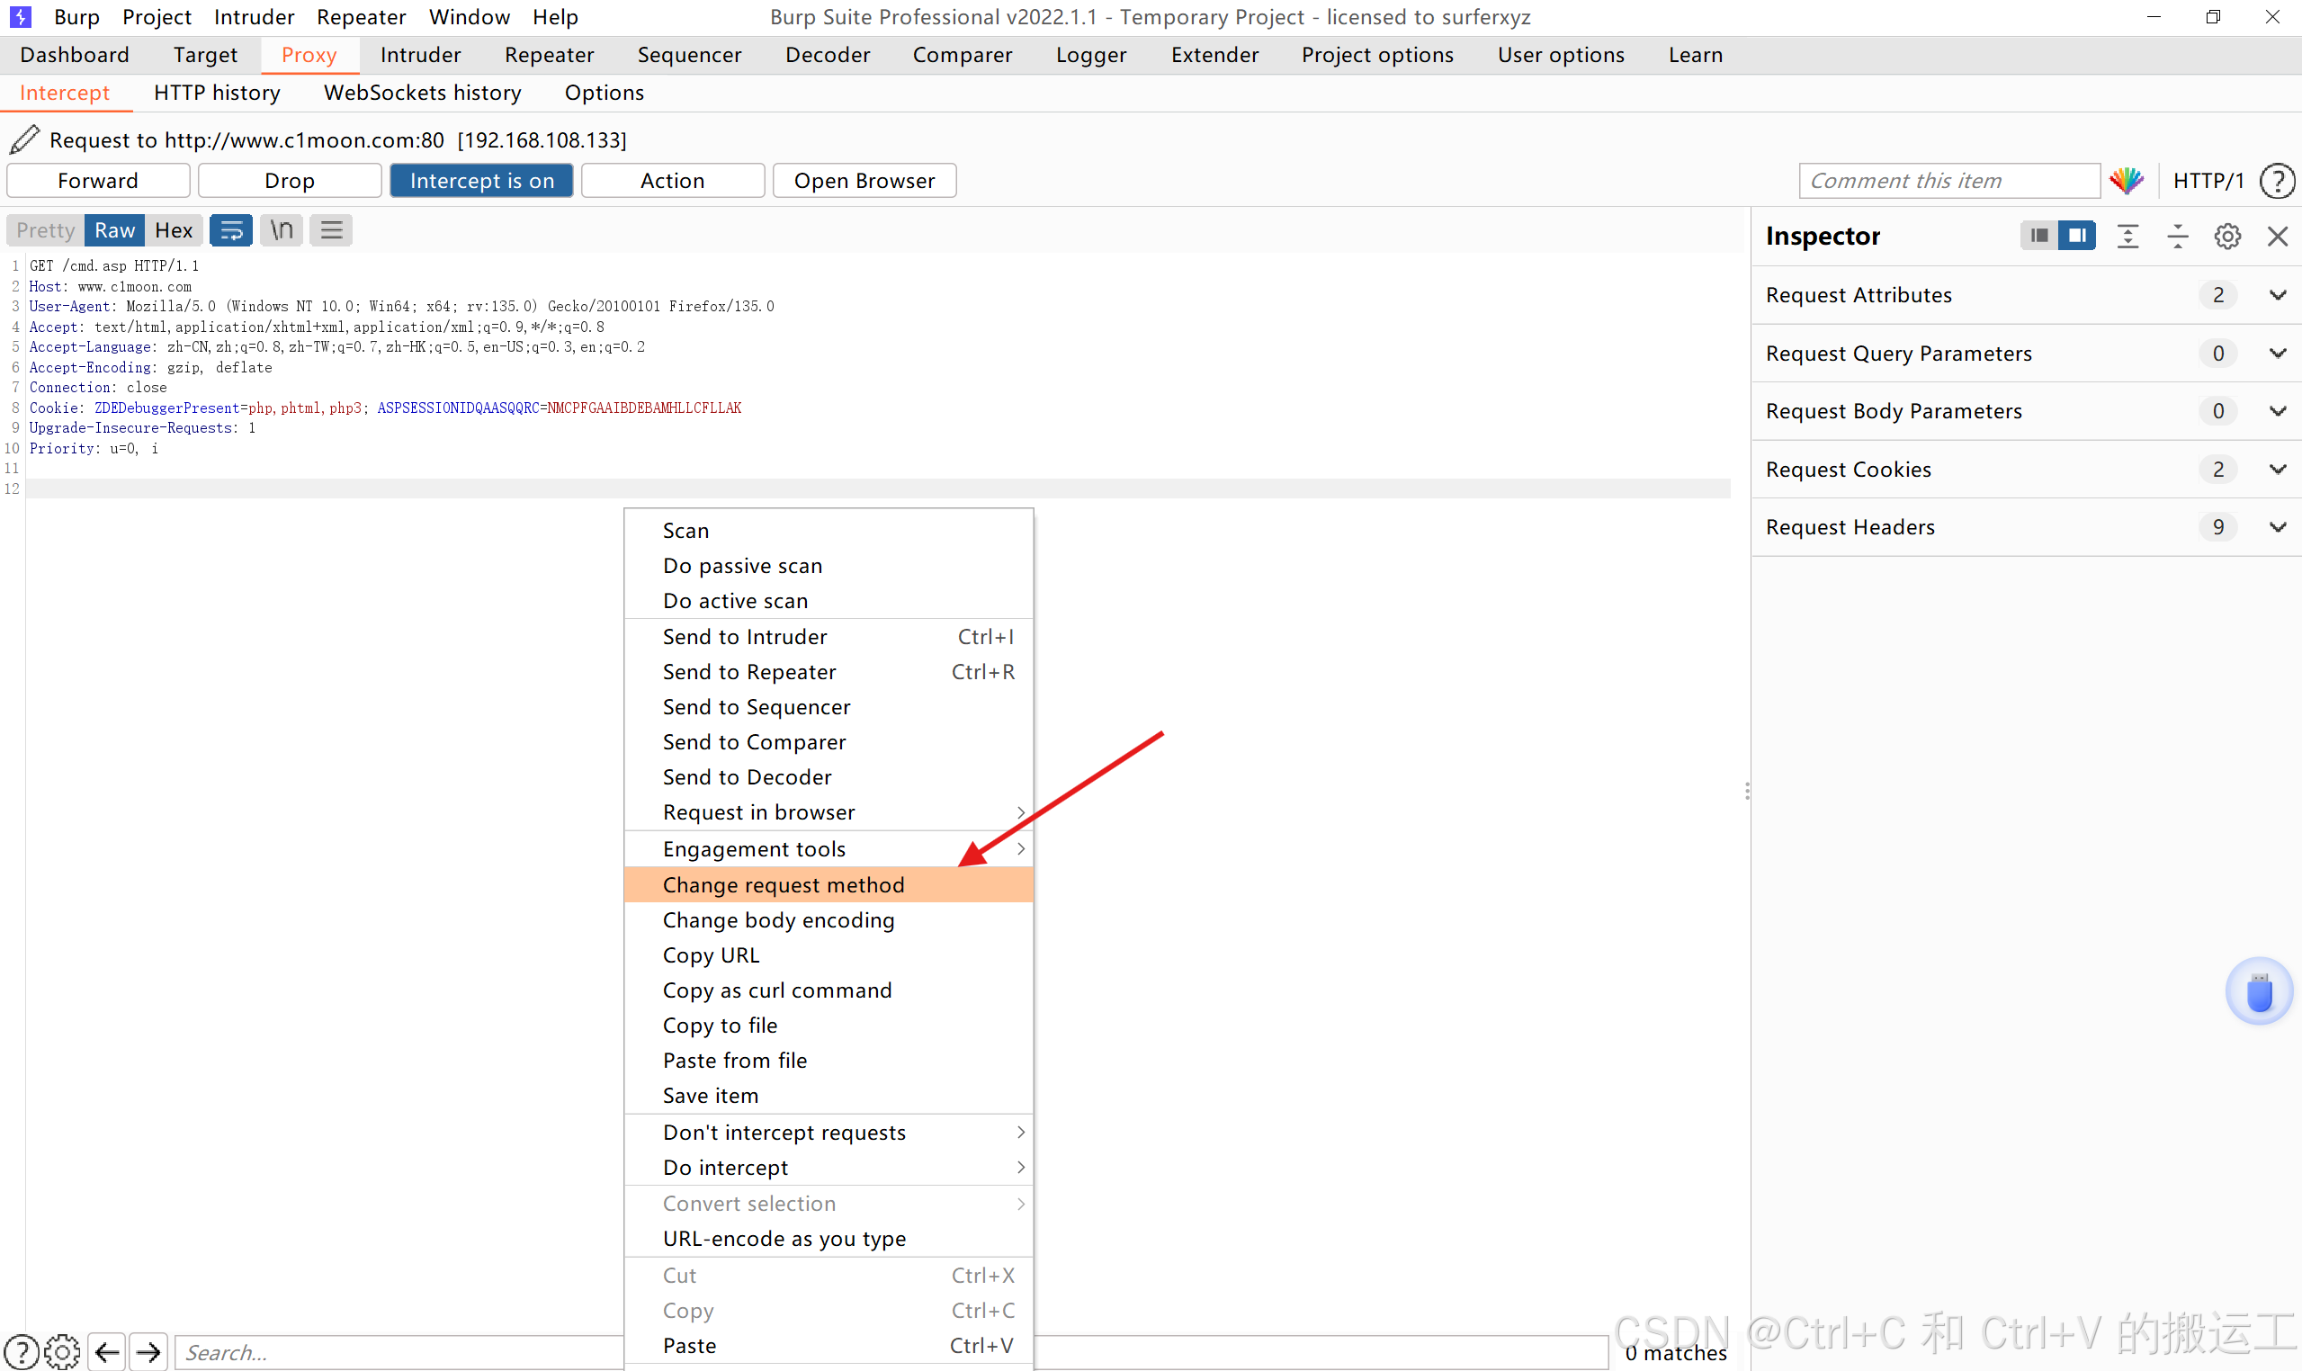The image size is (2302, 1371).
Task: Expand the Request Headers section
Action: (x=2277, y=526)
